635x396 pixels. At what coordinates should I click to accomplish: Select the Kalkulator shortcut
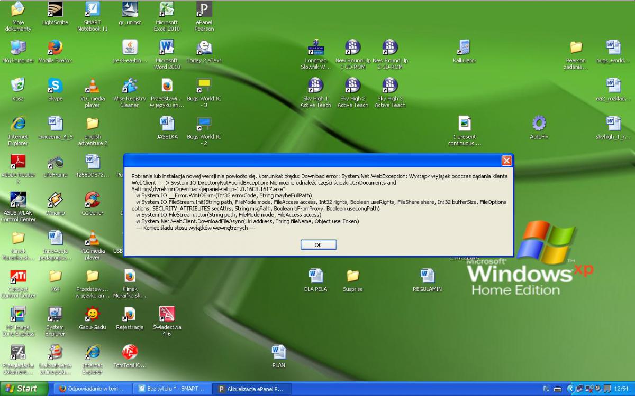click(465, 52)
